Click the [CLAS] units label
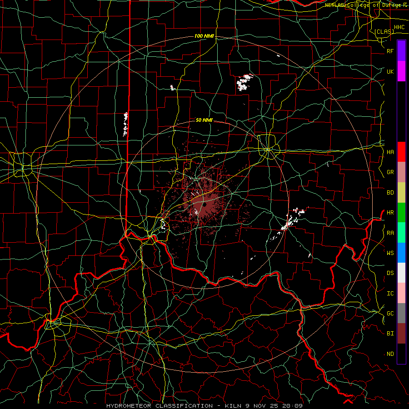Image resolution: width=409 pixels, height=409 pixels. point(384,31)
